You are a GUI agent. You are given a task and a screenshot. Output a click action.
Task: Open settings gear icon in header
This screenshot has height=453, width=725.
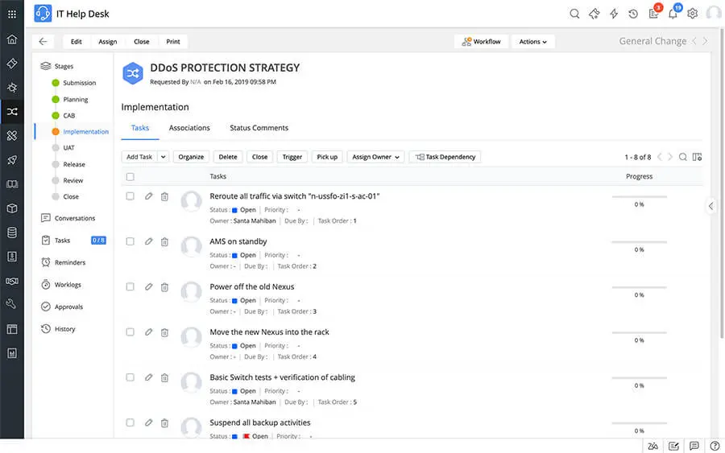(692, 14)
